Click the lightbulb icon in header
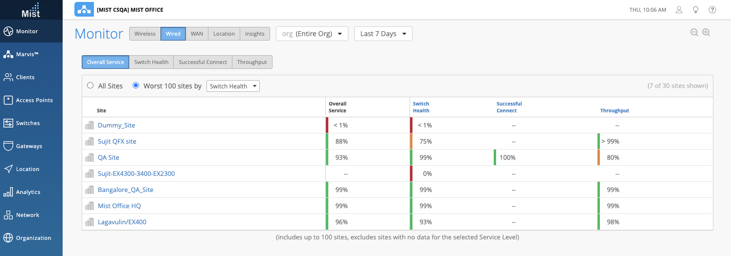 tap(695, 10)
